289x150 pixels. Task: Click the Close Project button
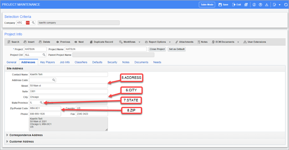(157, 49)
